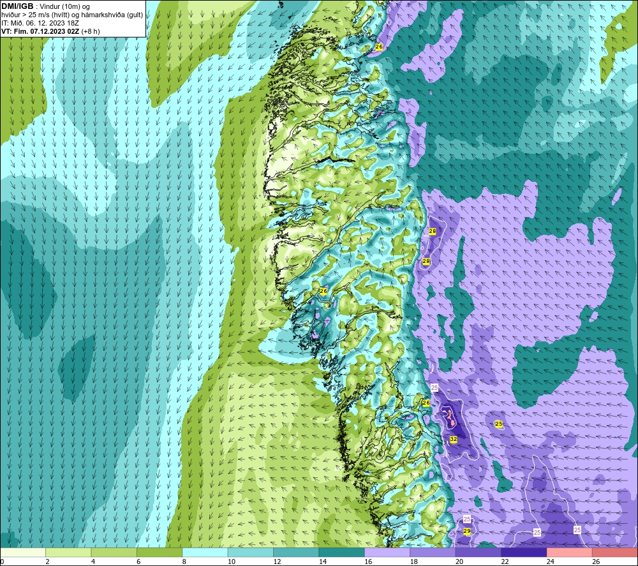Viewport: 638px width, 566px height.
Task: Click the '4' label on the color scale
Action: (93, 562)
